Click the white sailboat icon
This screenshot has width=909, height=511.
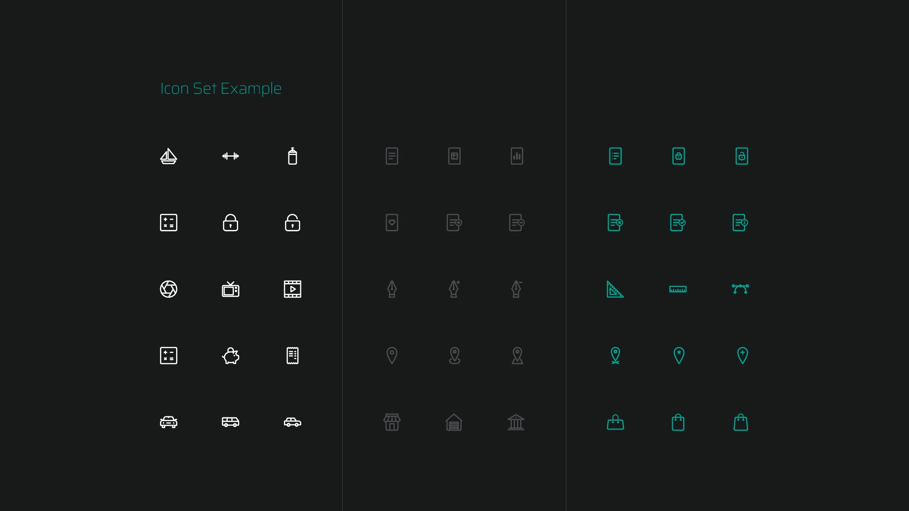pyautogui.click(x=169, y=156)
